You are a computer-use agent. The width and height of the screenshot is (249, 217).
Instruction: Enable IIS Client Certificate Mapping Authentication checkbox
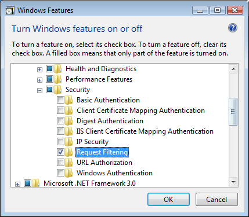coord(60,131)
